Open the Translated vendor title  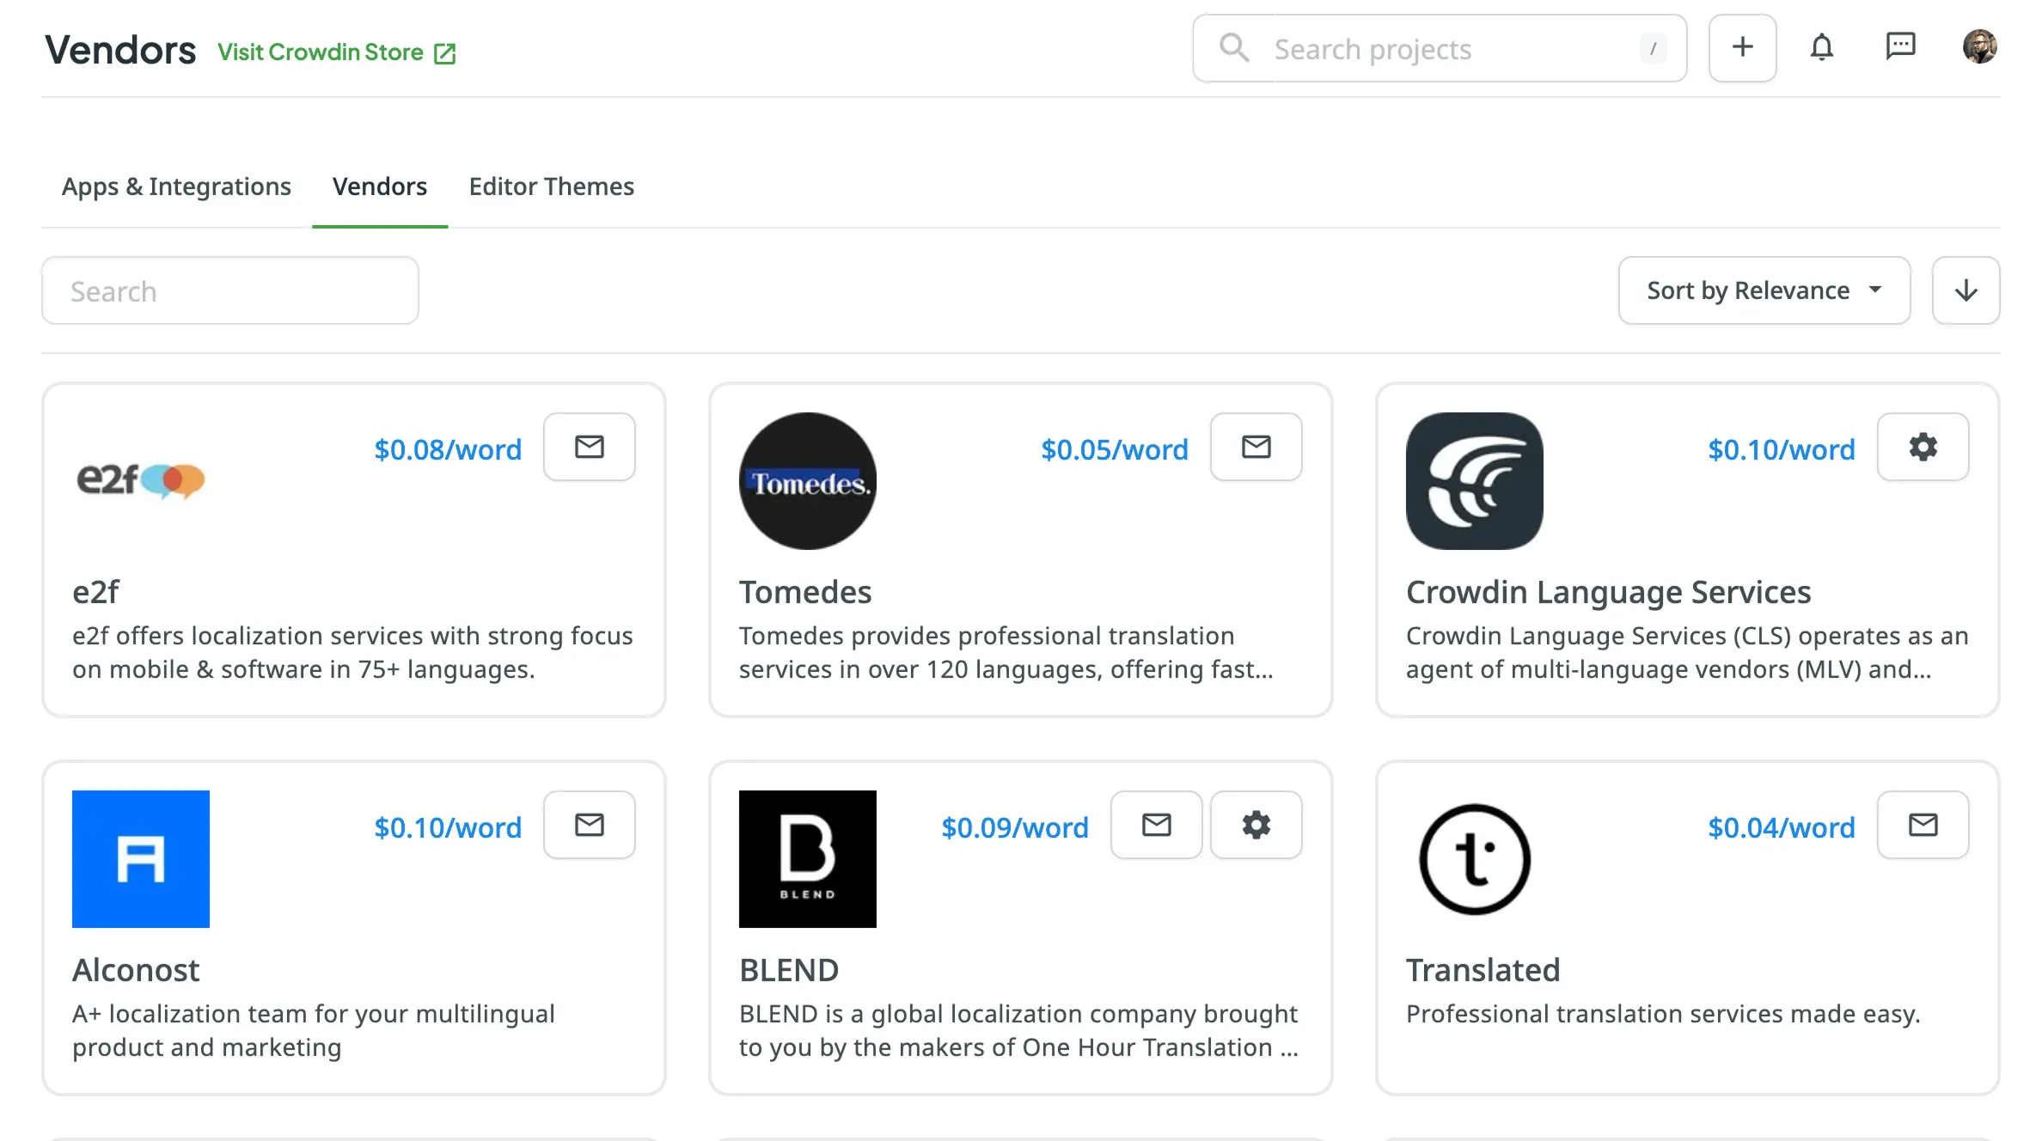tap(1483, 970)
